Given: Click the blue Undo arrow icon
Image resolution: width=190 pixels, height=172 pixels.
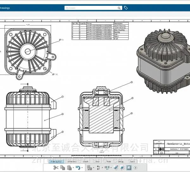Looking at the screenshot, I should pos(78,168).
